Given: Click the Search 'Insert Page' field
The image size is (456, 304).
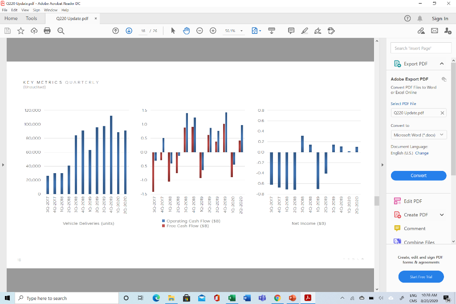Looking at the screenshot, I should click(421, 48).
